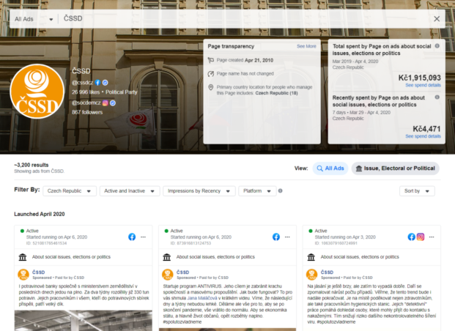Screen dimensions: 455x331
Task: Click the @cssdcz handle text
Action: click(82, 83)
